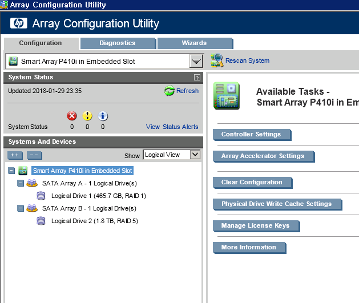Open Array Accelerator Settings
The height and width of the screenshot is (303, 359).
tap(264, 156)
